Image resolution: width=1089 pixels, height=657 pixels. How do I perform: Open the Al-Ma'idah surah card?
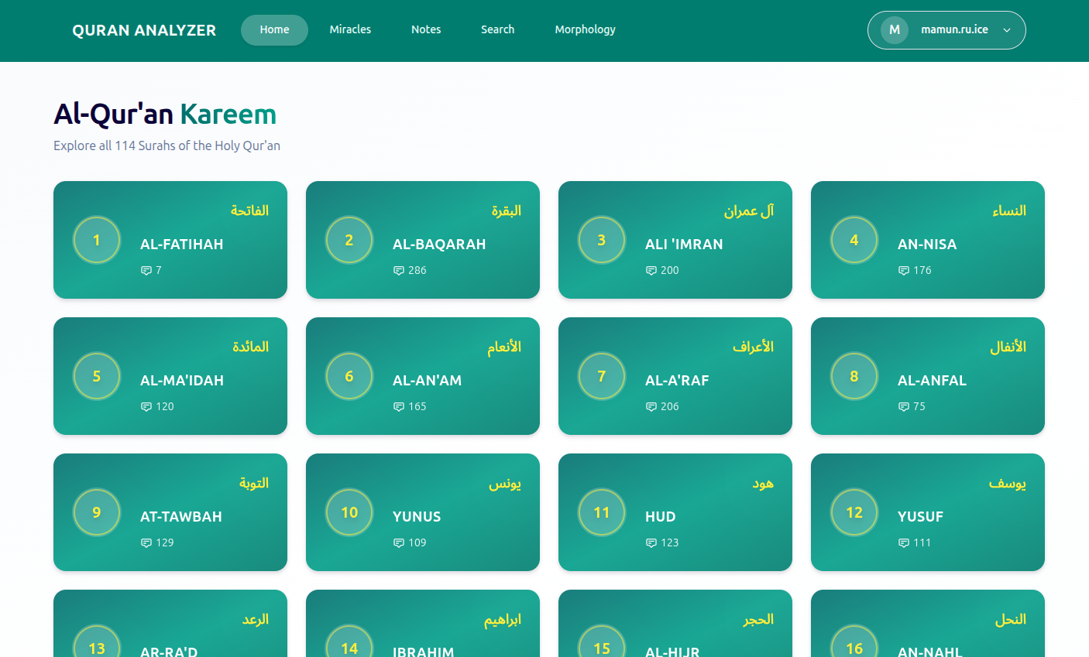pos(170,376)
